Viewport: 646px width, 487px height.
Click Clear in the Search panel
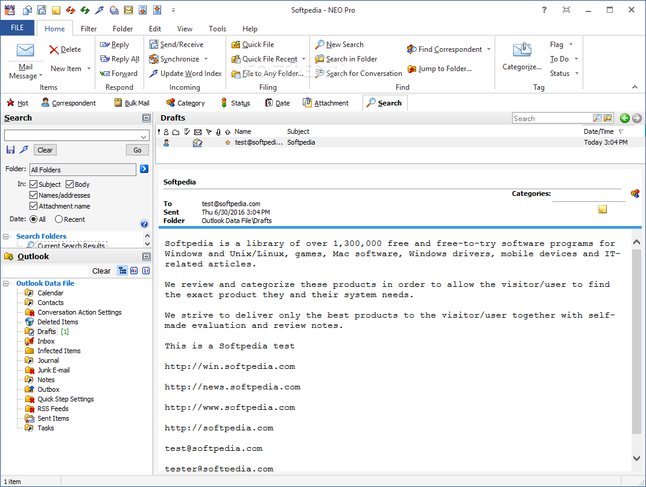(x=45, y=150)
